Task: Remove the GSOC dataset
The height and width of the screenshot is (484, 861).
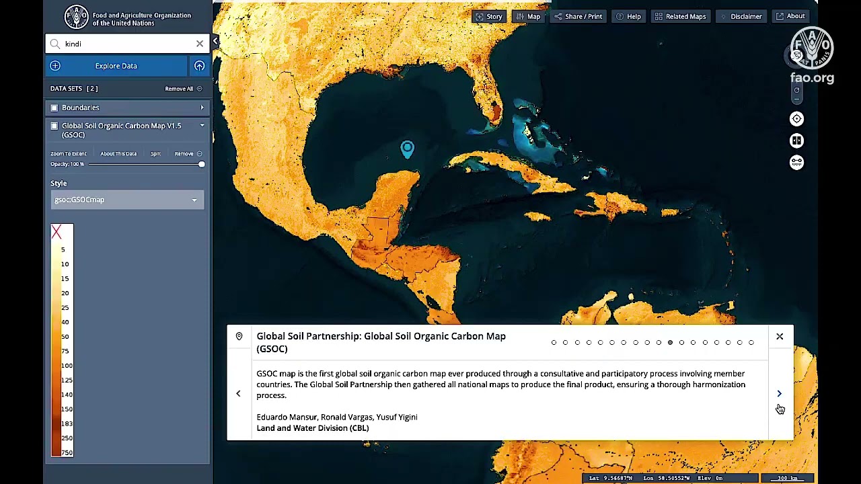Action: [184, 154]
